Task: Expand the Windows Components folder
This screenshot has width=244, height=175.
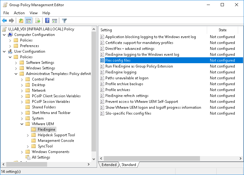Action: [x=22, y=152]
